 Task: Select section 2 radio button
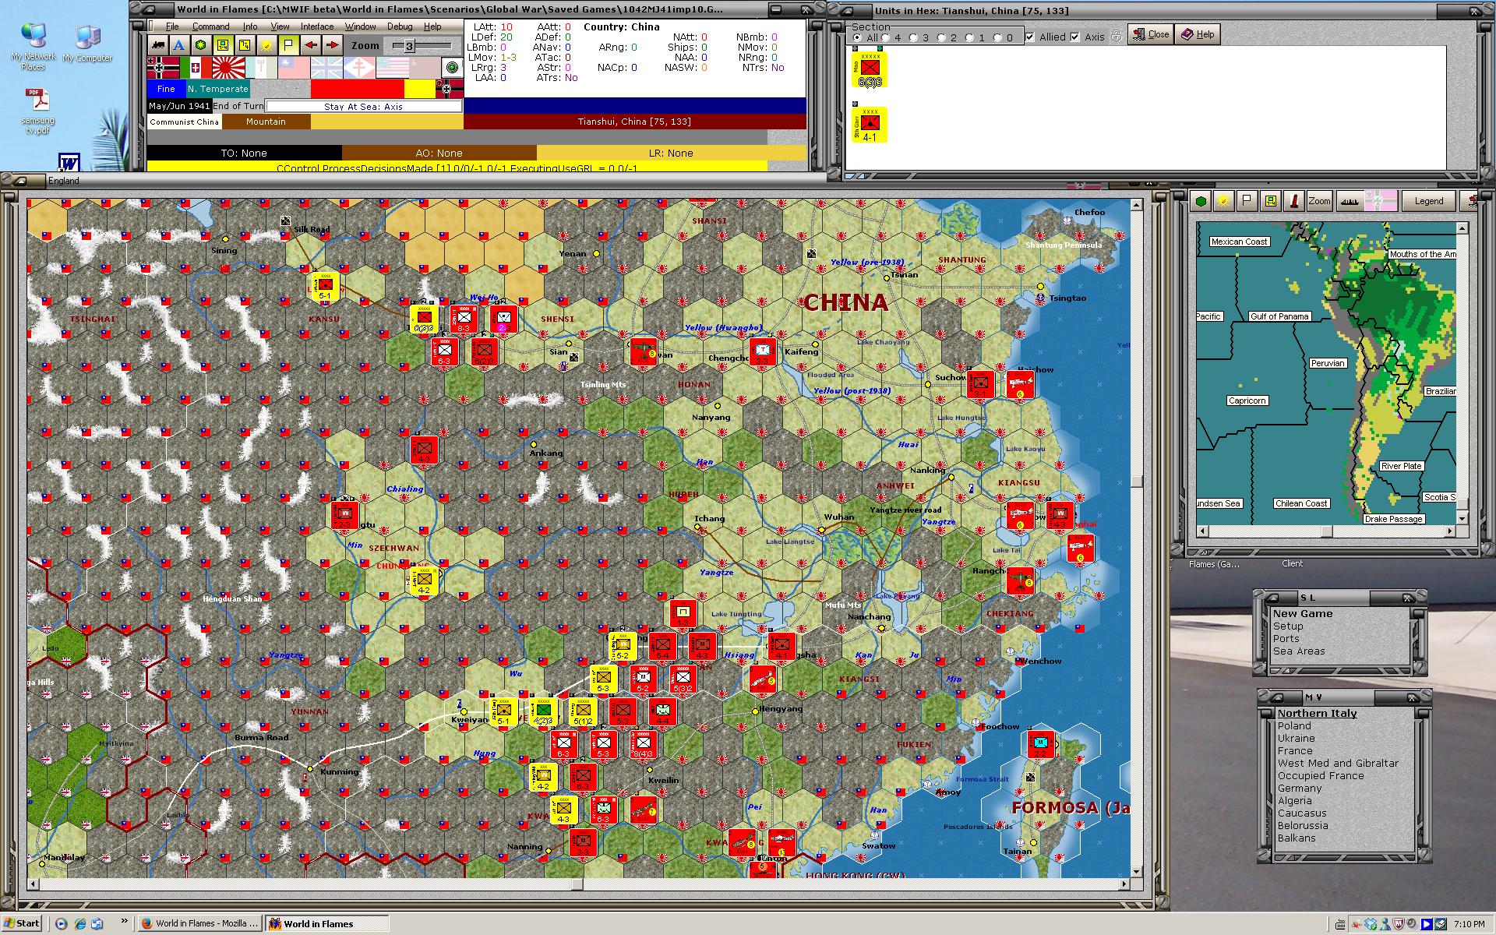(x=941, y=37)
